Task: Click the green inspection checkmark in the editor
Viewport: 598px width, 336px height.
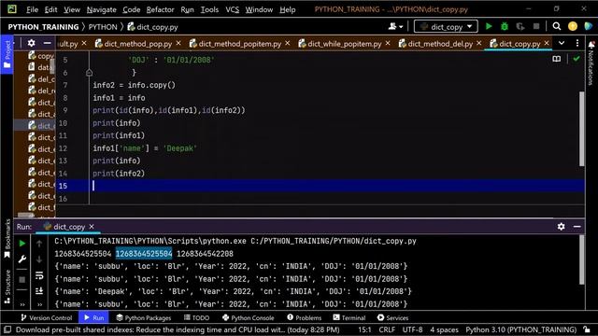Action: [577, 59]
